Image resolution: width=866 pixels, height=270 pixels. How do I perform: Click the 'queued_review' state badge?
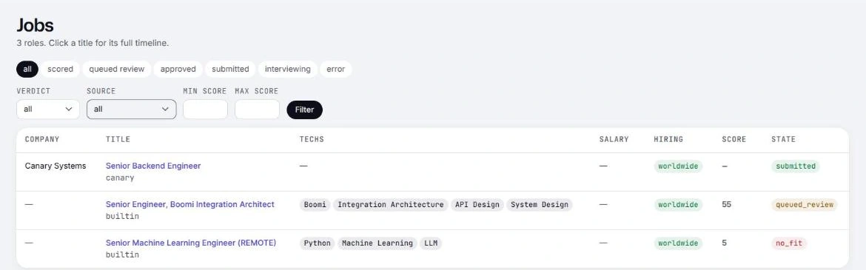[804, 205]
